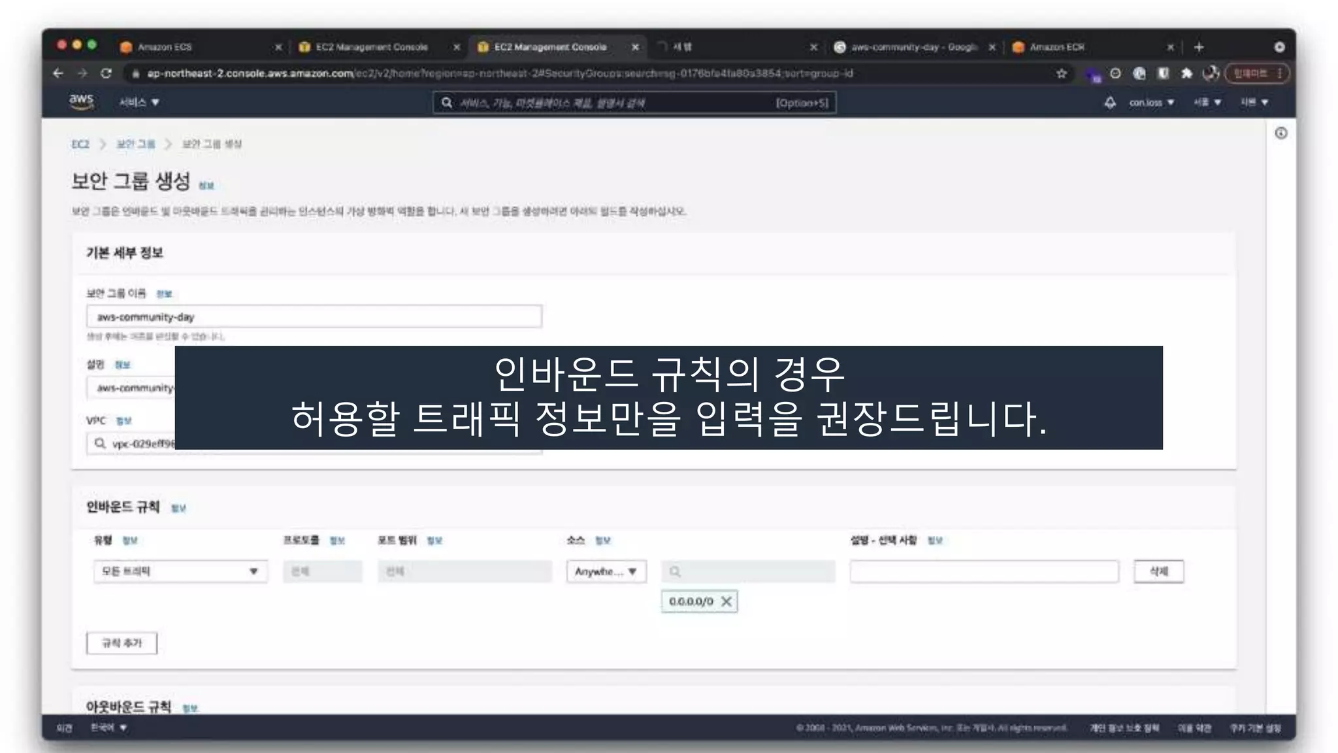Click the AWS logo in the console header
The width and height of the screenshot is (1338, 753).
[x=82, y=102]
